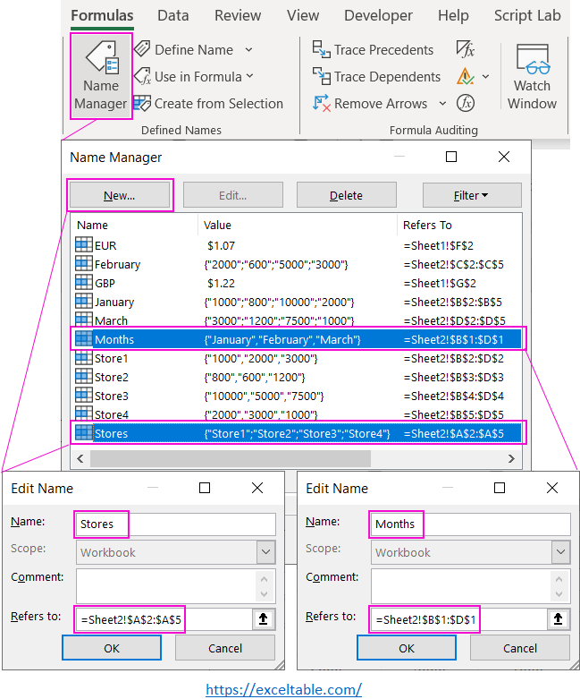Open Scope dropdown in Stores dialog
580x699 pixels.
coord(266,552)
